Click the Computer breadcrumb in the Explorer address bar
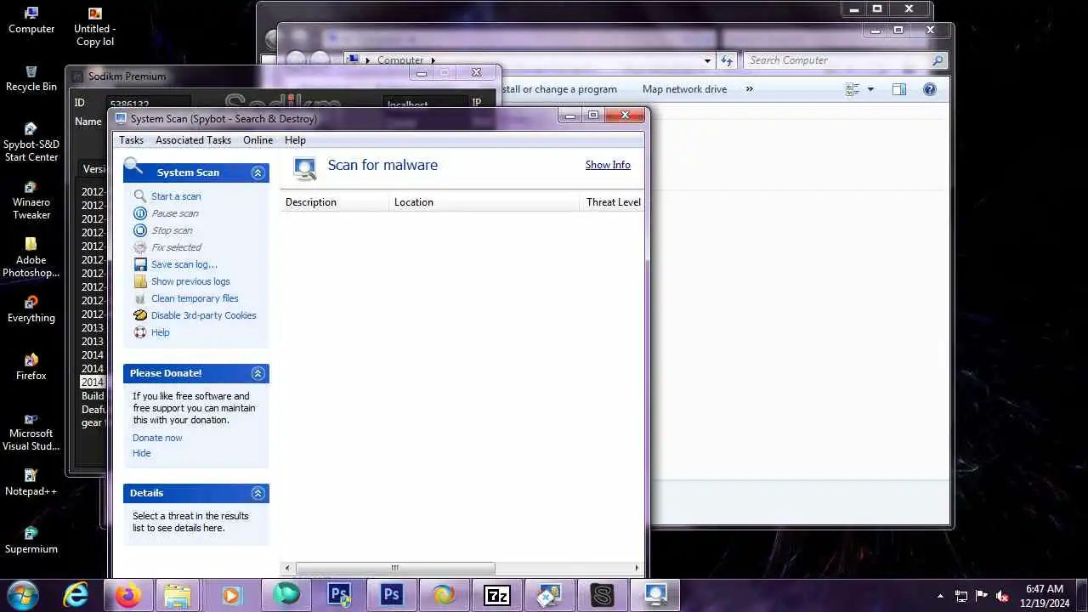The image size is (1088, 612). 400,60
